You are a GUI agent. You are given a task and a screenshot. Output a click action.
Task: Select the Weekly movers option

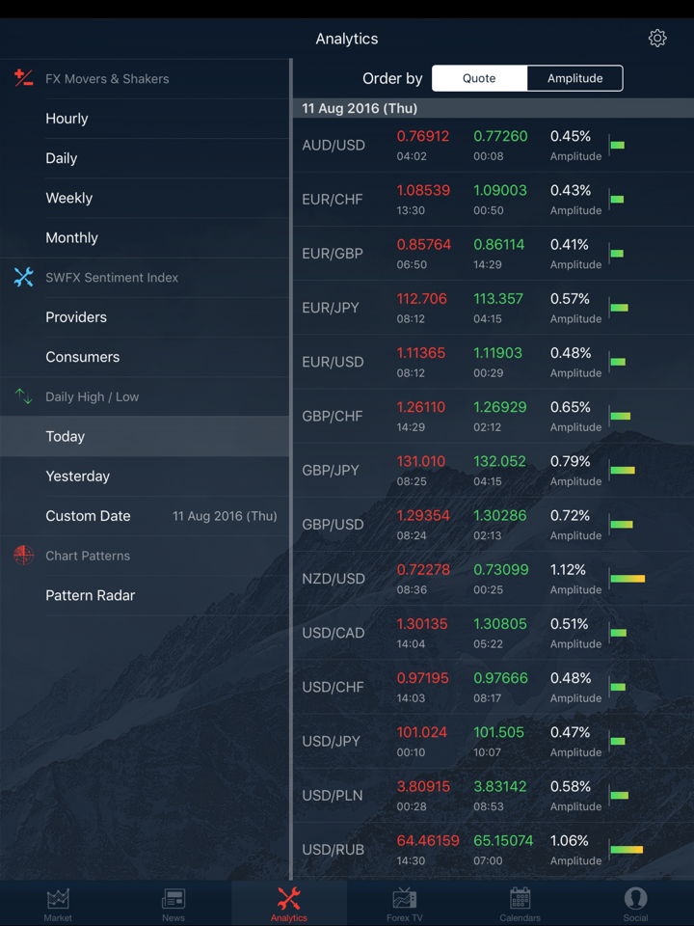[69, 198]
